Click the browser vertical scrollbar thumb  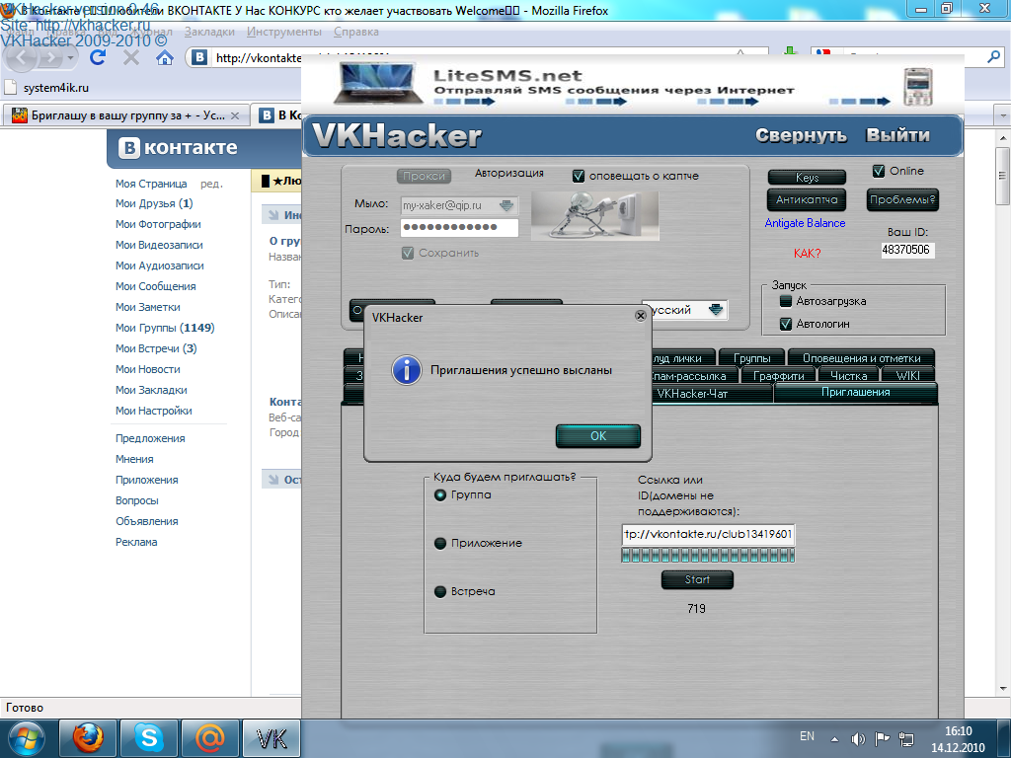pos(1002,176)
